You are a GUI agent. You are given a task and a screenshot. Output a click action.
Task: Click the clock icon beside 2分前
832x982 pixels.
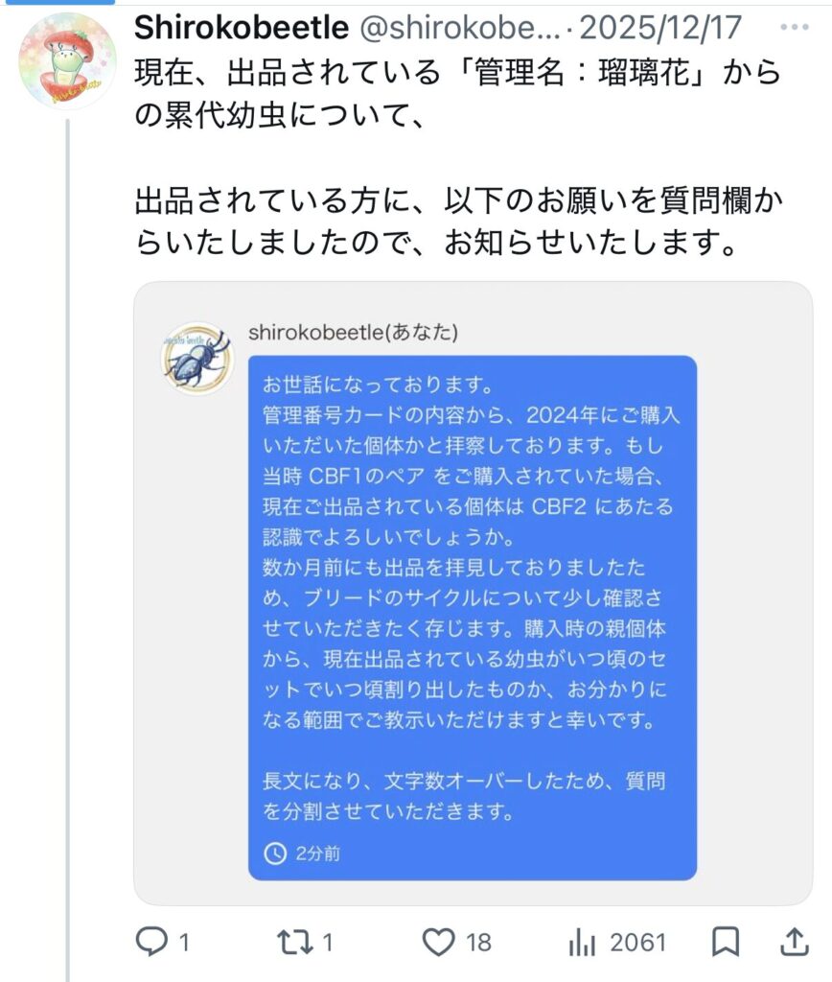pos(275,853)
